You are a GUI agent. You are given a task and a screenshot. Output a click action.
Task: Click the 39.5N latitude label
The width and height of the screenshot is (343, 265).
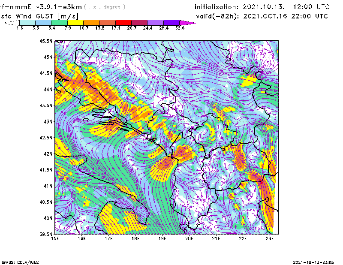click(x=46, y=234)
